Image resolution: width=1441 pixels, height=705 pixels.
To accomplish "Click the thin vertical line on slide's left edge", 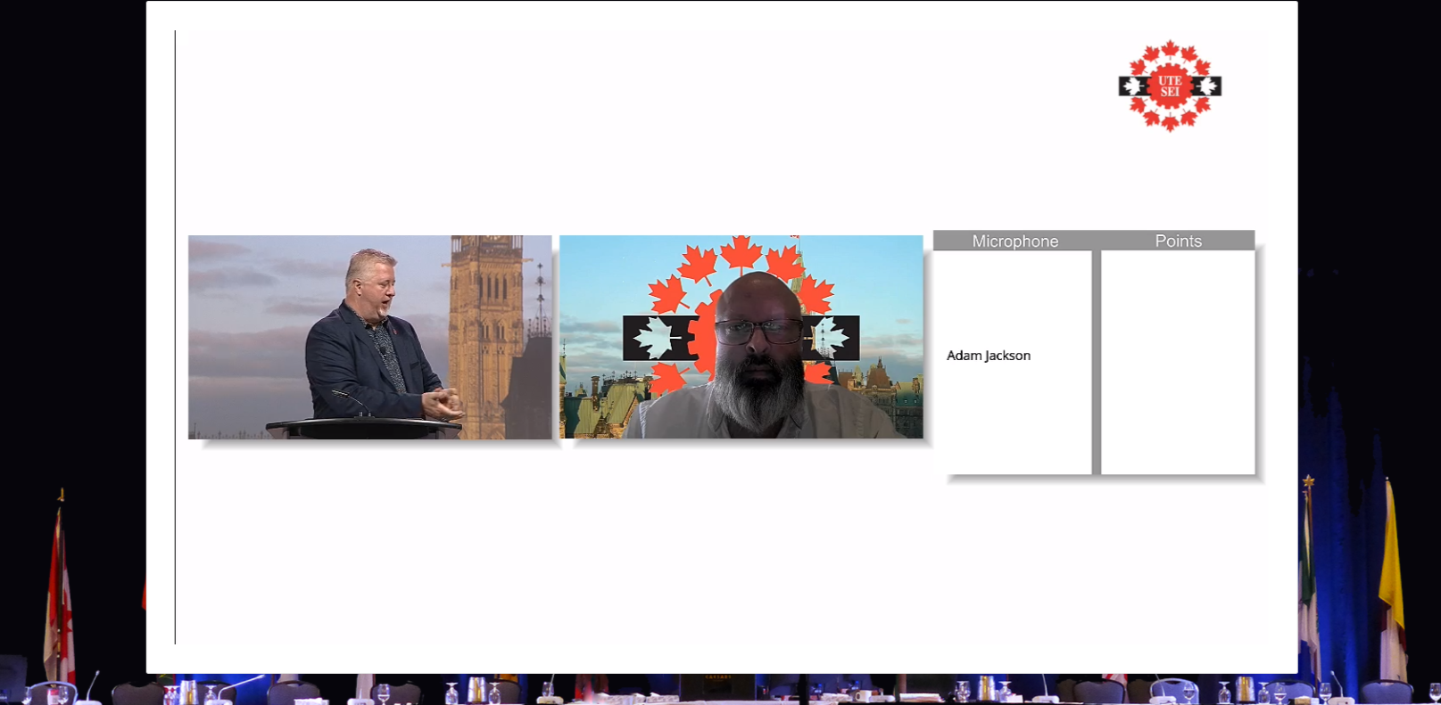I will pos(175,339).
